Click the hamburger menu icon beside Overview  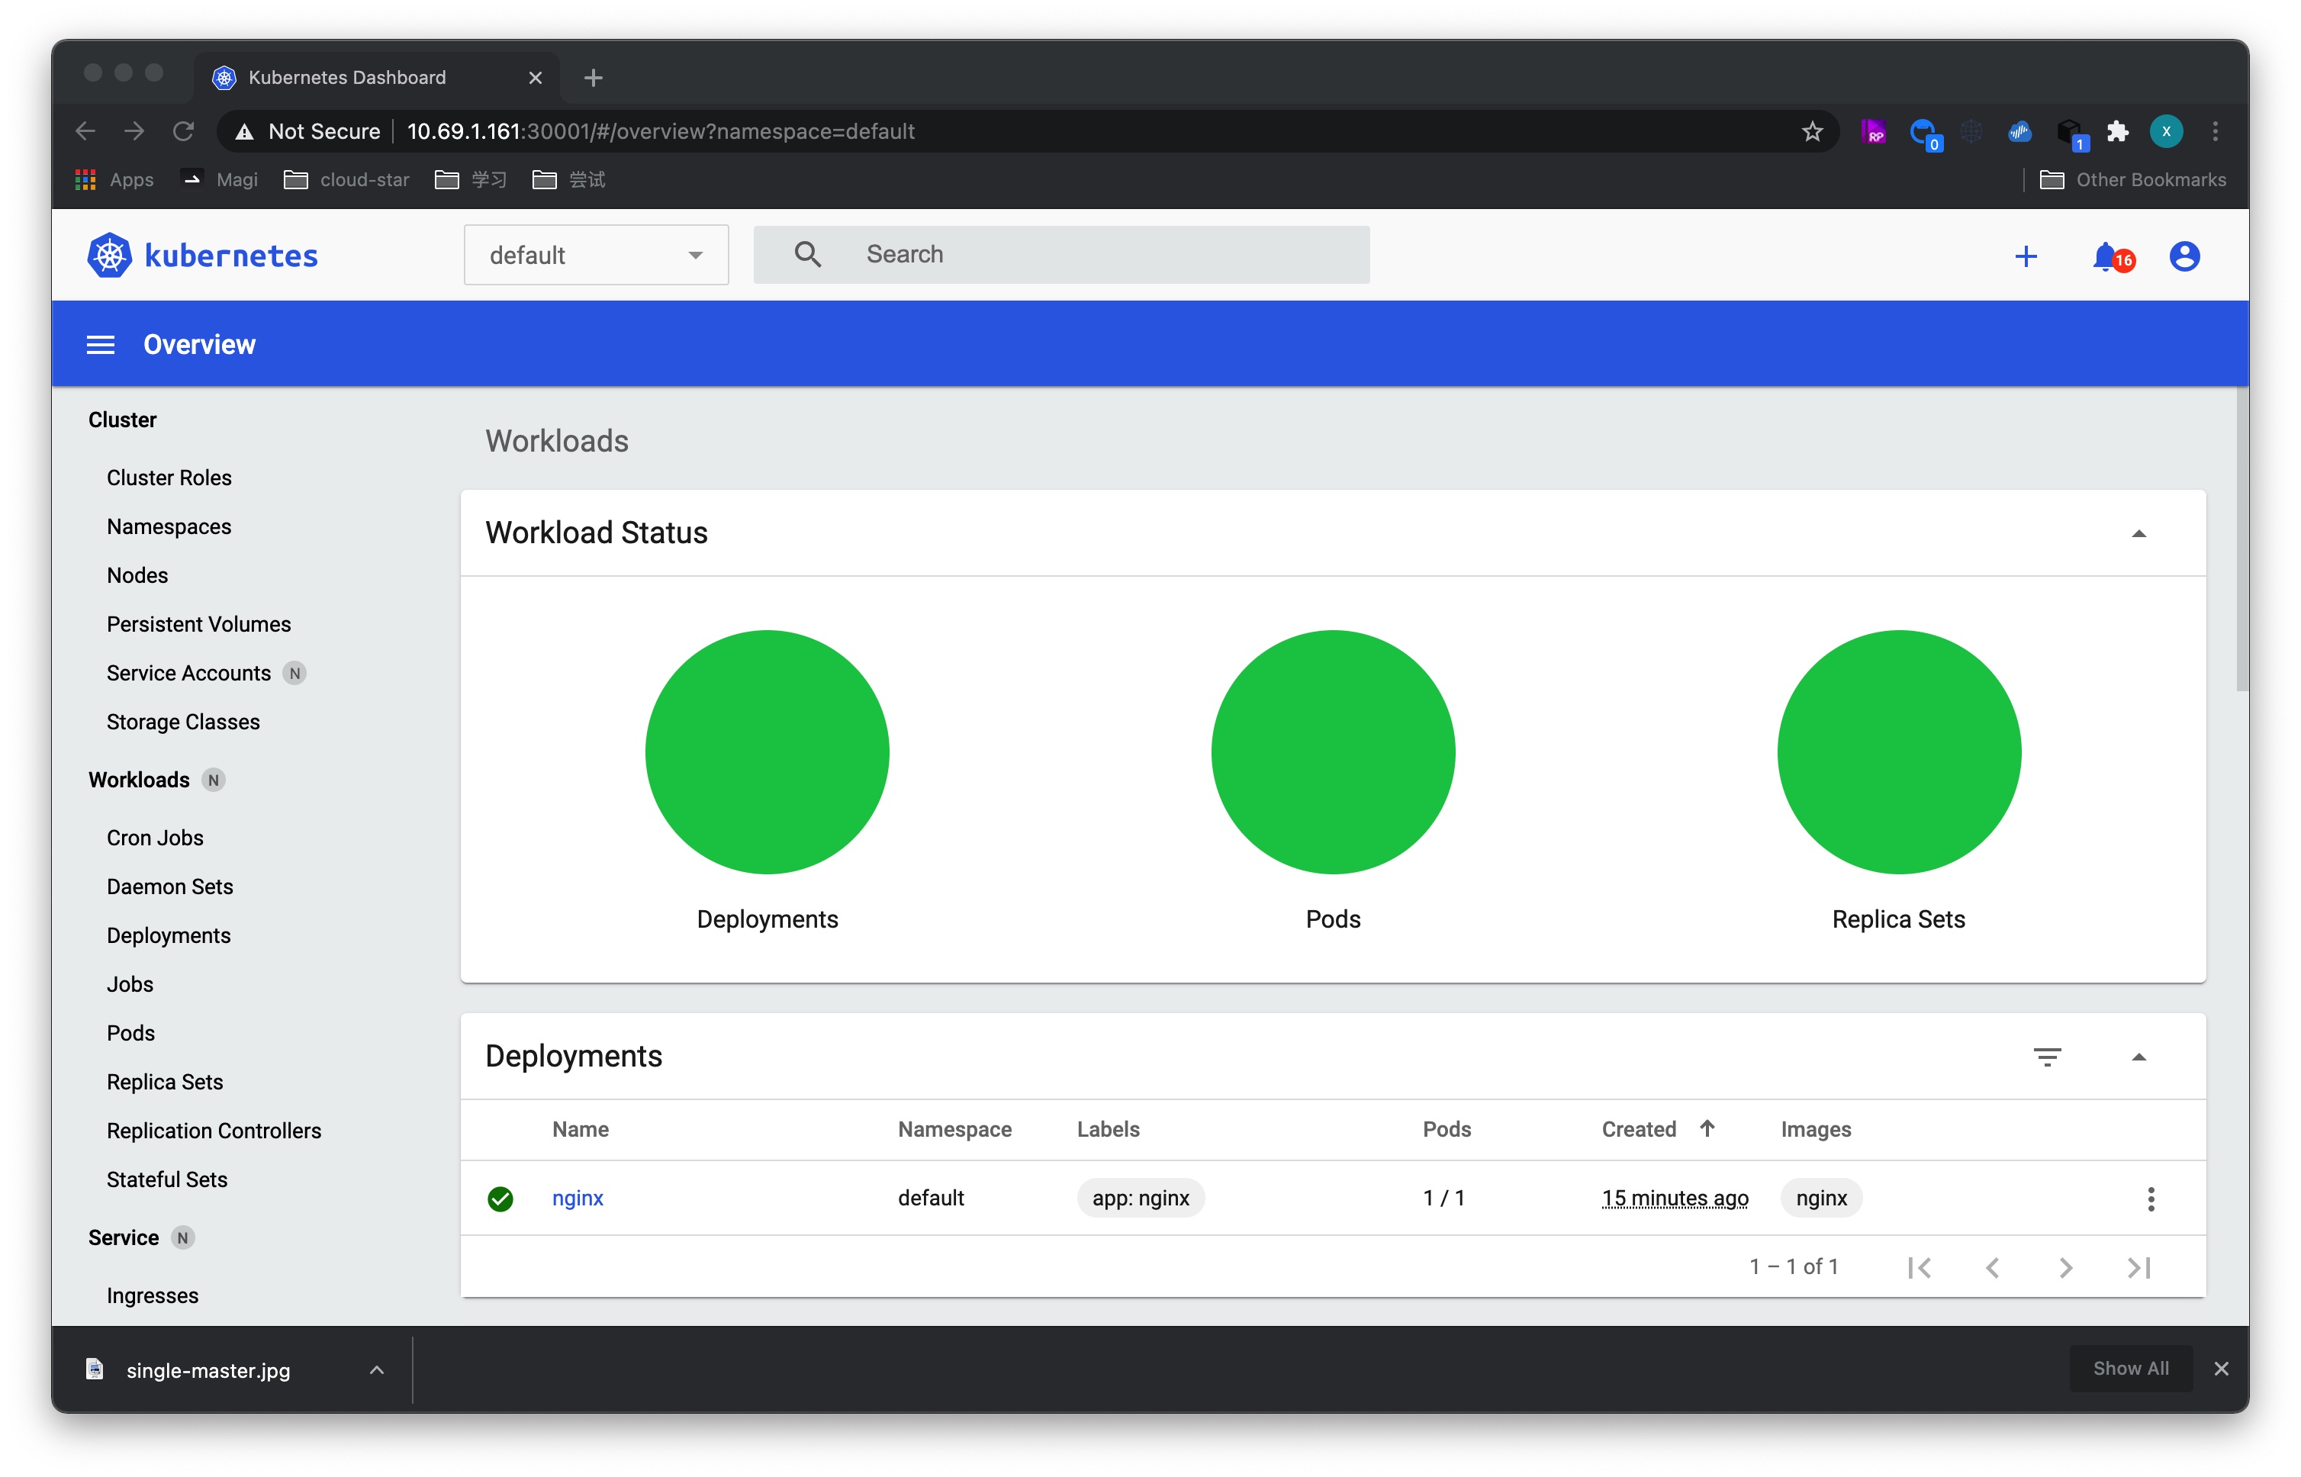101,344
